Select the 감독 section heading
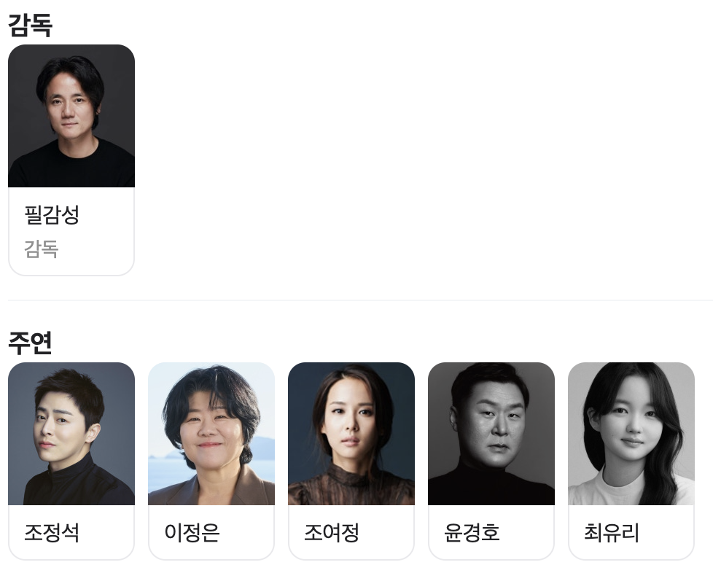713x573 pixels. pyautogui.click(x=31, y=25)
